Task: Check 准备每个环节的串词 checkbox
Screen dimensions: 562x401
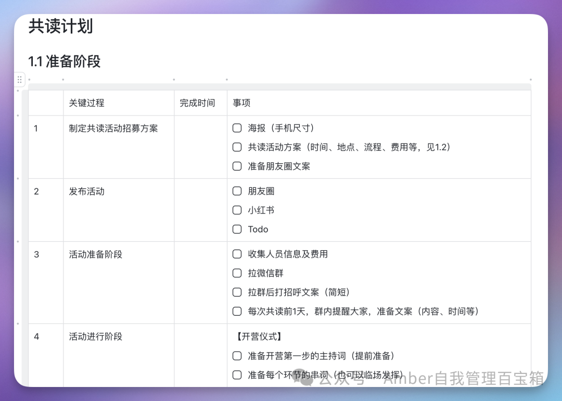Action: coord(237,375)
